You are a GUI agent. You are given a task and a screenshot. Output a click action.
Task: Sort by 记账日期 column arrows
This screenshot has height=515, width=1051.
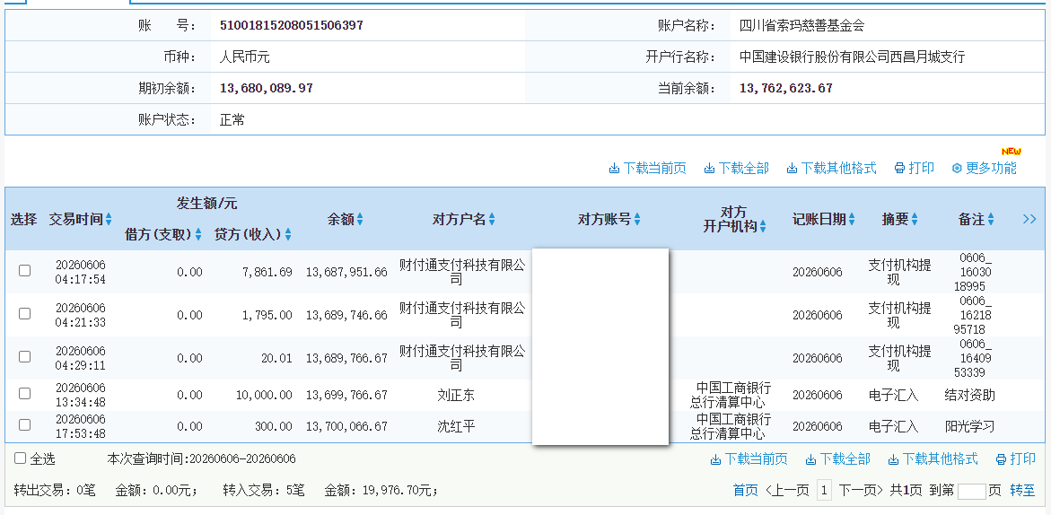[x=851, y=219]
